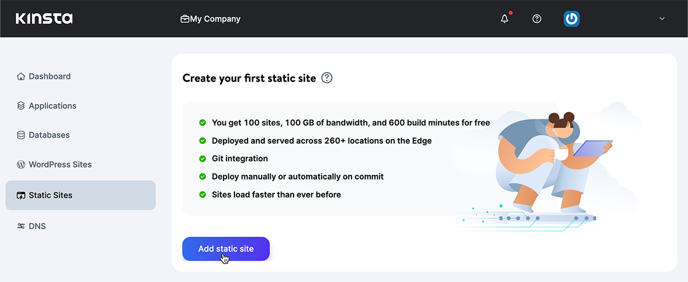Select Static Sites in the sidebar

pyautogui.click(x=50, y=195)
